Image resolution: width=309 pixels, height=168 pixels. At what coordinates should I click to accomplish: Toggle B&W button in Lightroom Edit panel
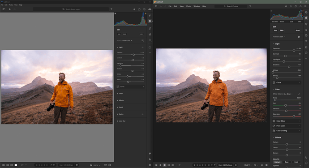tap(124, 34)
